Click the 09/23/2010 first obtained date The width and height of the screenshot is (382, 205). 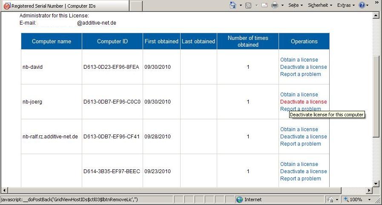[x=158, y=171]
